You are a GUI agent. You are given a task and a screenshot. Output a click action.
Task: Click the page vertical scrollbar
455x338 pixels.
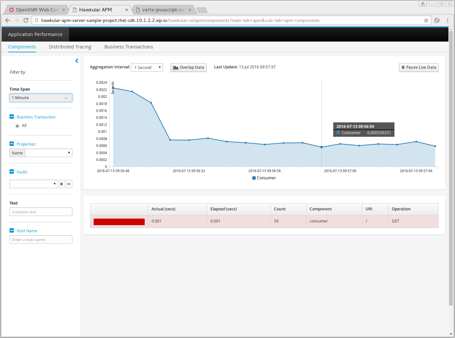[x=451, y=169]
